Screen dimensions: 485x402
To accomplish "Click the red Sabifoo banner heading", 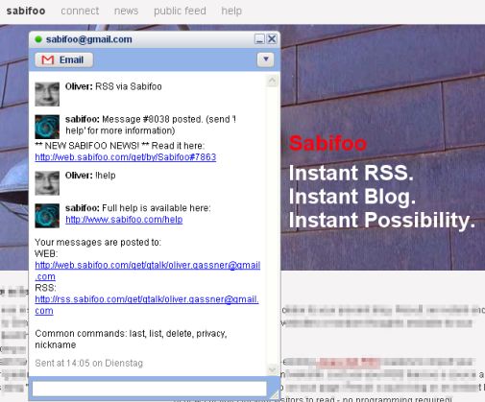I will pyautogui.click(x=327, y=143).
